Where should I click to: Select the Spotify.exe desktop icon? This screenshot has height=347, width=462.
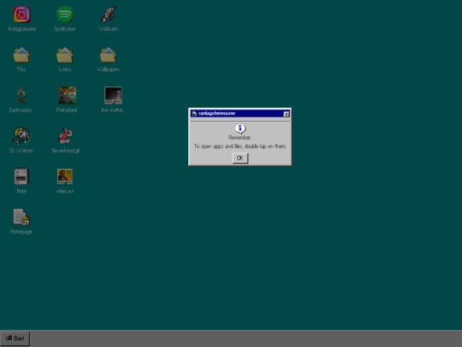(x=65, y=15)
